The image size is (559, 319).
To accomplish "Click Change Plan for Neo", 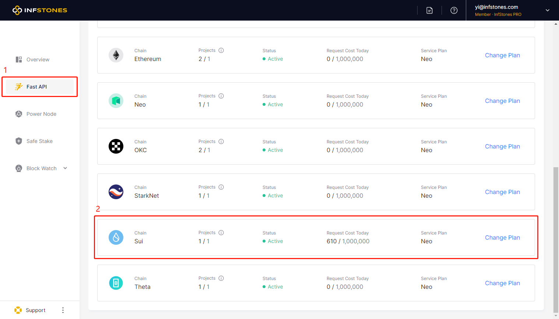I will [502, 101].
